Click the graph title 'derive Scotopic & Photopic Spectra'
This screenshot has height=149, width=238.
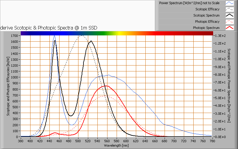[x=49, y=27]
